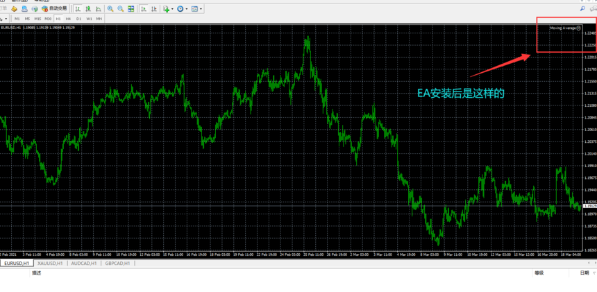Switch chart to line chart mode

coord(99,9)
